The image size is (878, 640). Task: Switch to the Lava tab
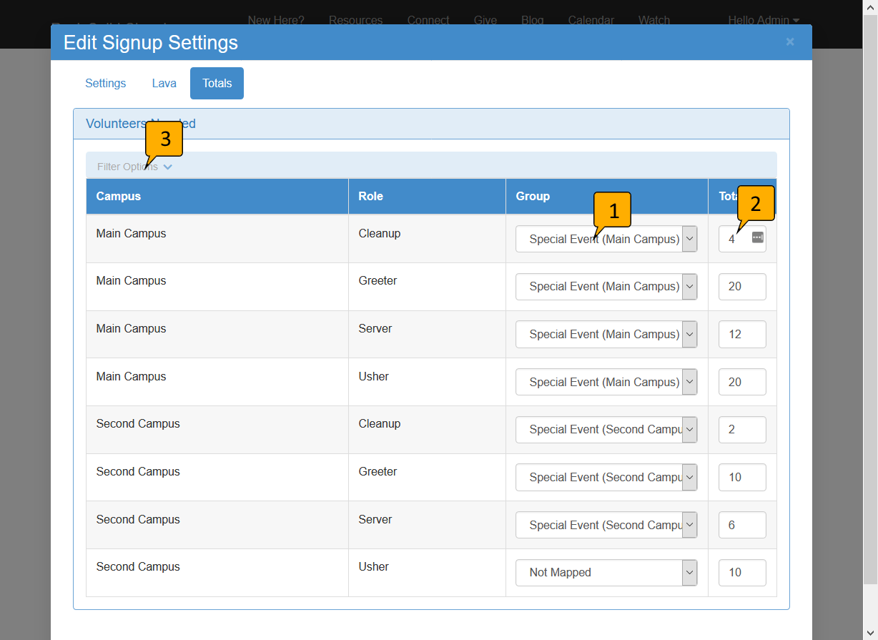click(x=164, y=83)
